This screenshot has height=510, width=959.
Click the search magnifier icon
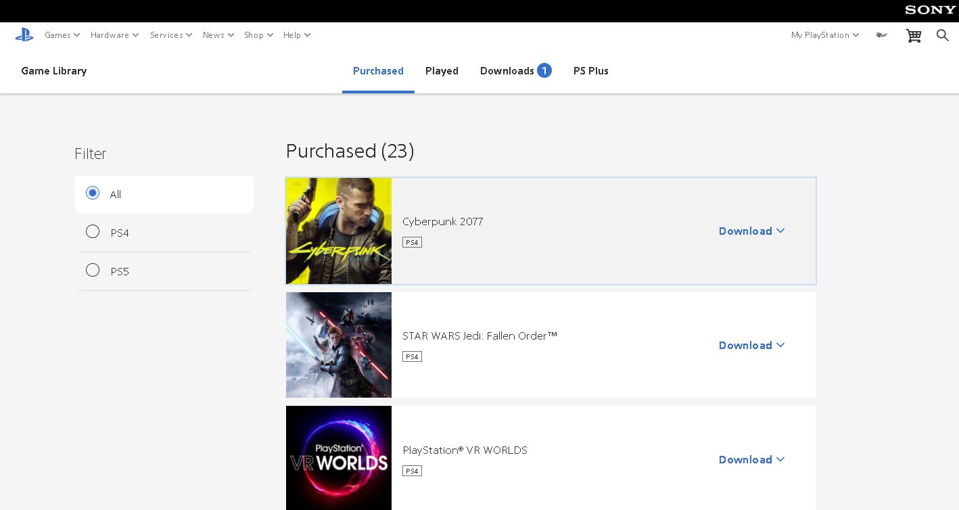point(943,35)
